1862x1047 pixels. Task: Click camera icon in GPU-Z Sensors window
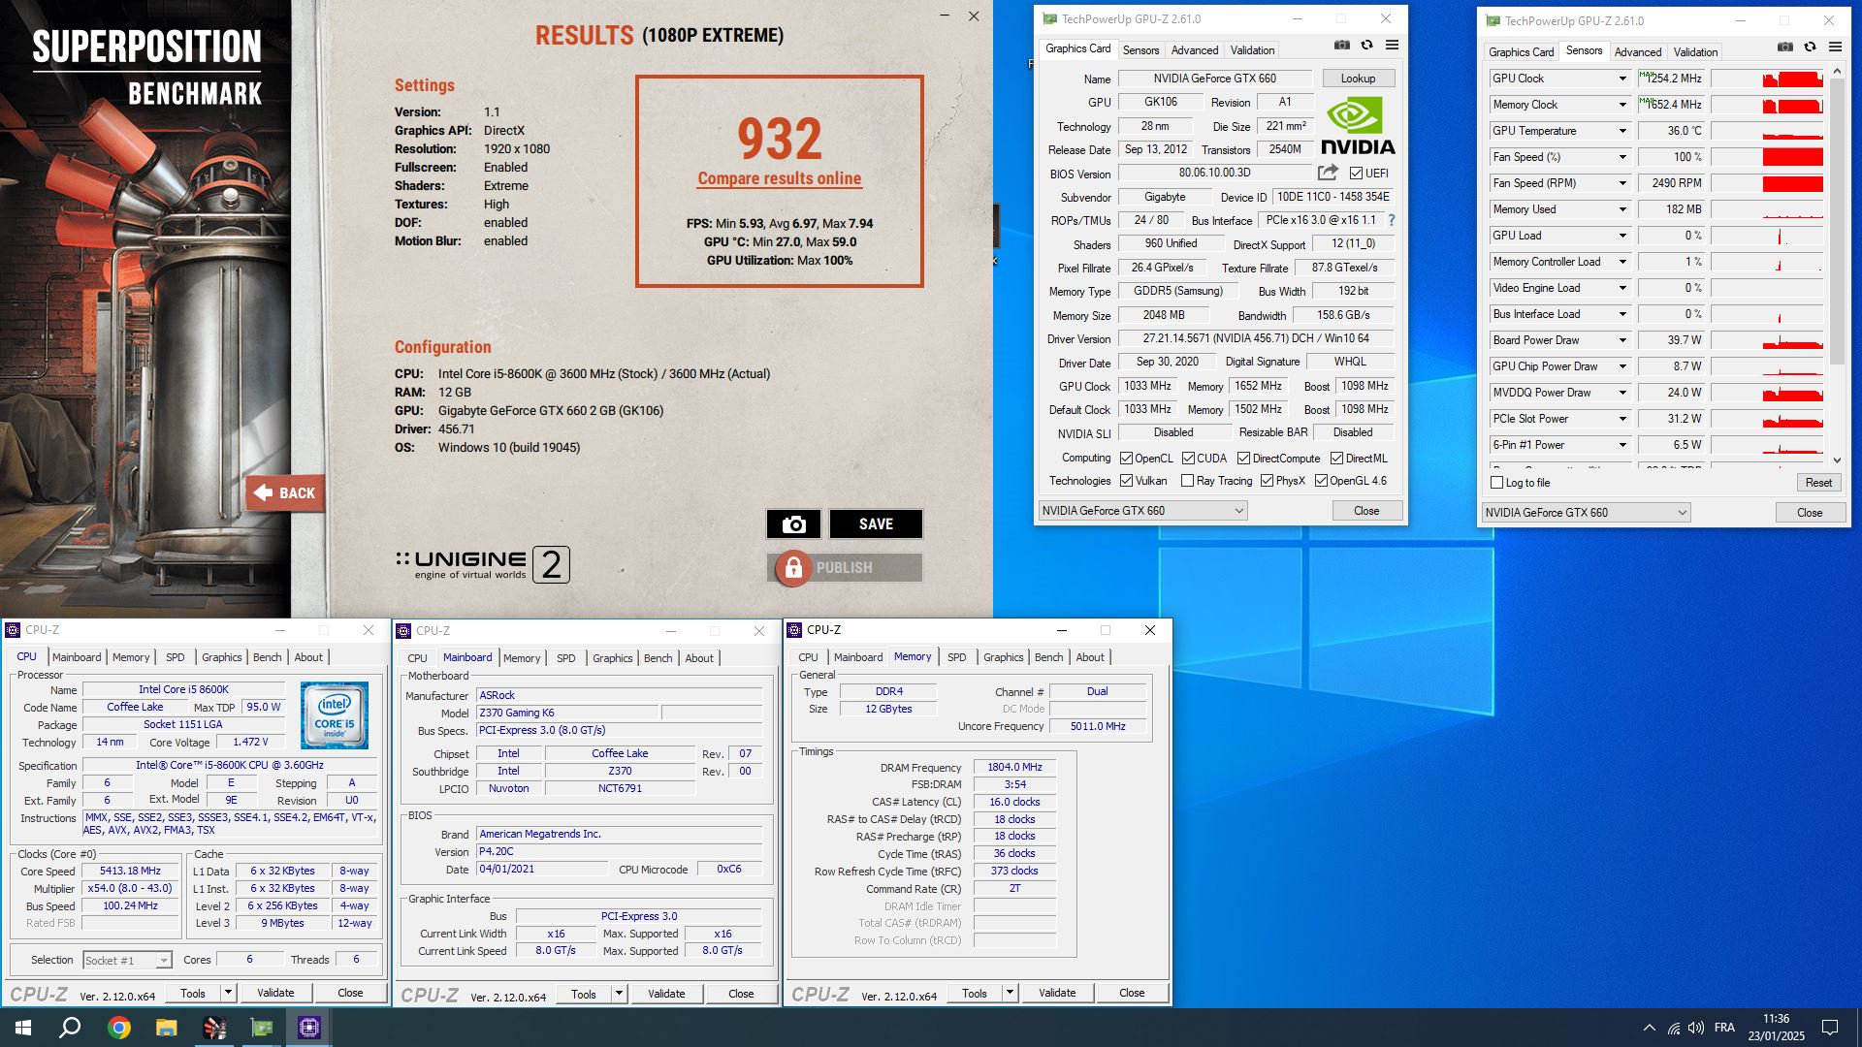[1784, 48]
